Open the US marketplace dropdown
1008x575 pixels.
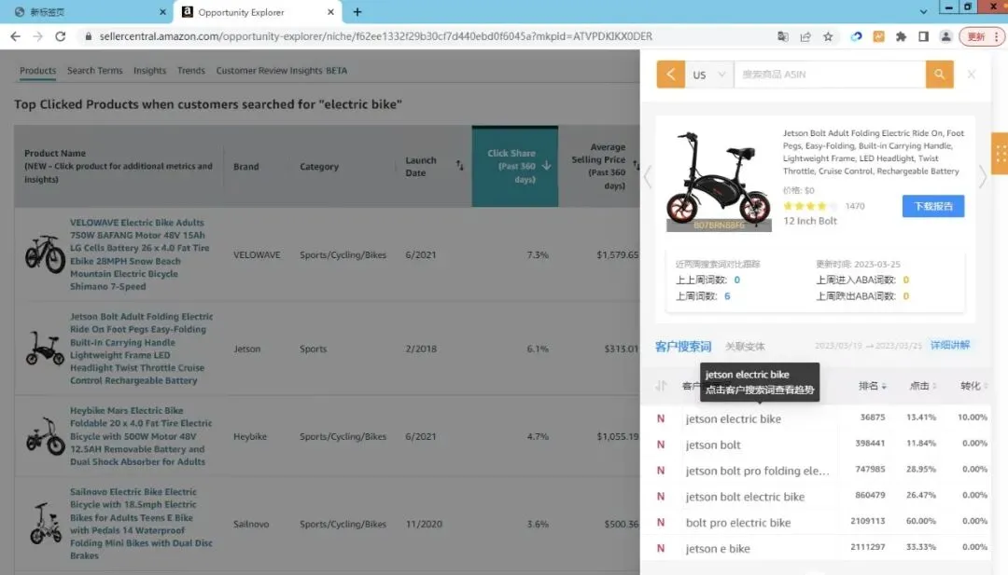(709, 75)
